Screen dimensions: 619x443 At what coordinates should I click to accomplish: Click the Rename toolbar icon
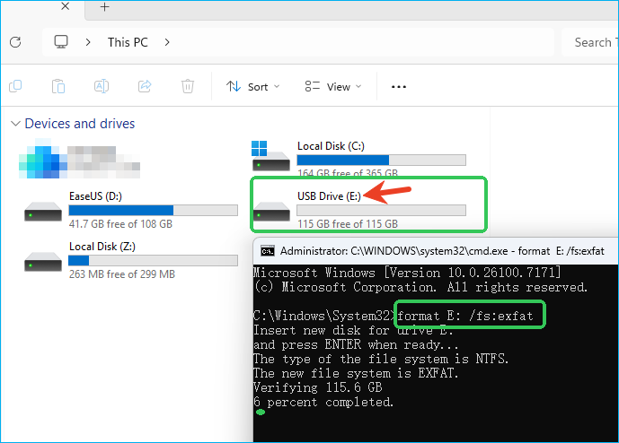click(102, 86)
